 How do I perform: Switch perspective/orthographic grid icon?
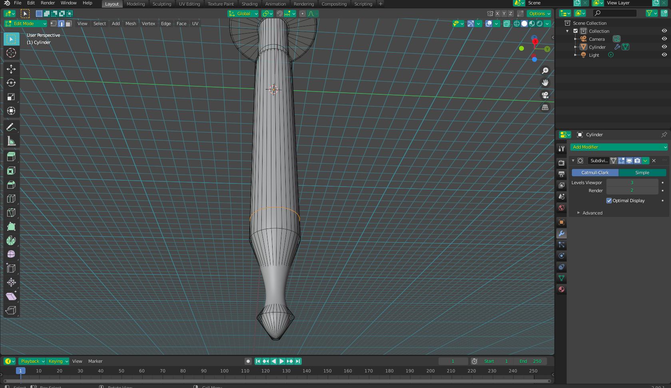point(545,107)
